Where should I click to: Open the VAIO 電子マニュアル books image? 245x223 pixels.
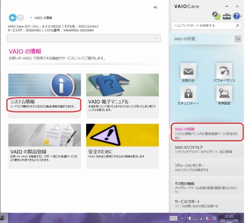(x=122, y=85)
